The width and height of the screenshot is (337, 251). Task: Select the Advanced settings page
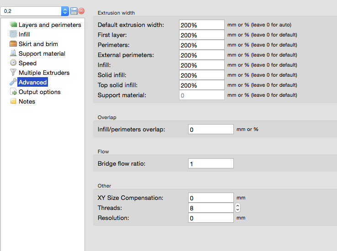tap(32, 82)
